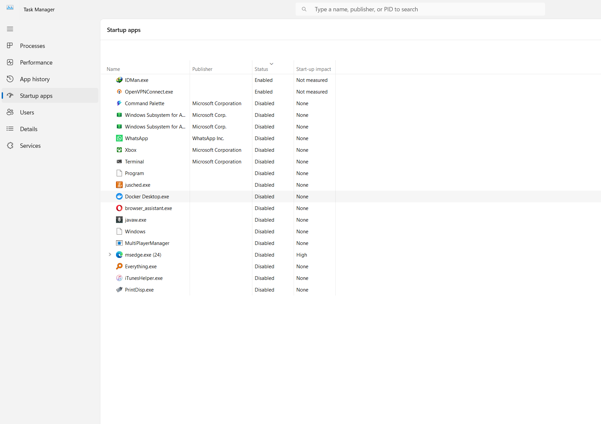The height and width of the screenshot is (424, 601).
Task: Open the Status column sort dropdown
Action: coord(271,64)
